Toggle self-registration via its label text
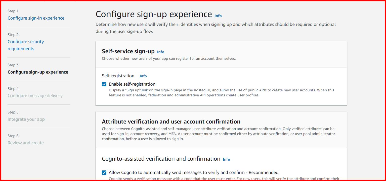Screen dimensions: 386x181 point(132,84)
